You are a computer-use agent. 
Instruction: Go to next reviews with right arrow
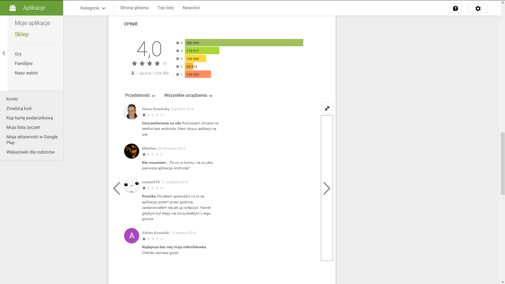coord(327,188)
